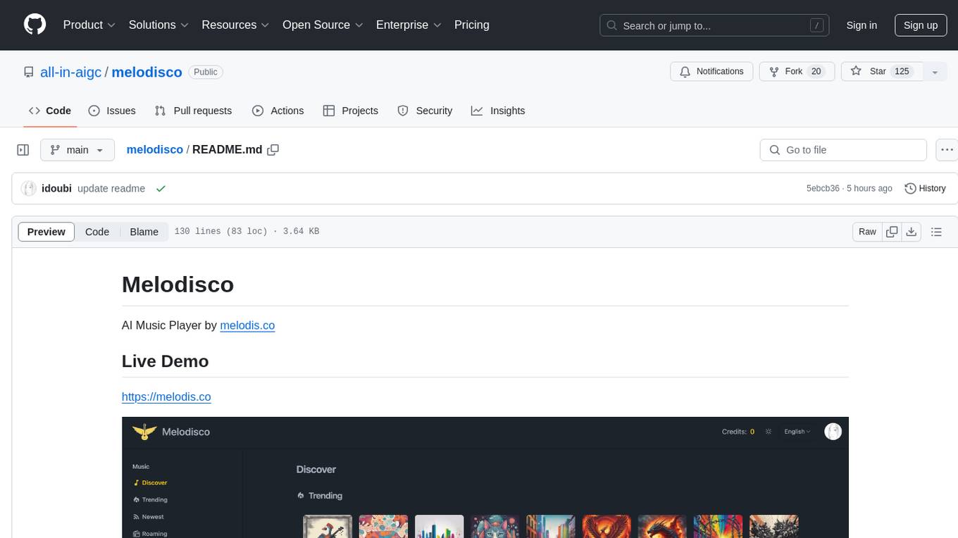Switch to the Issues tab
This screenshot has height=538, width=958.
click(x=112, y=111)
